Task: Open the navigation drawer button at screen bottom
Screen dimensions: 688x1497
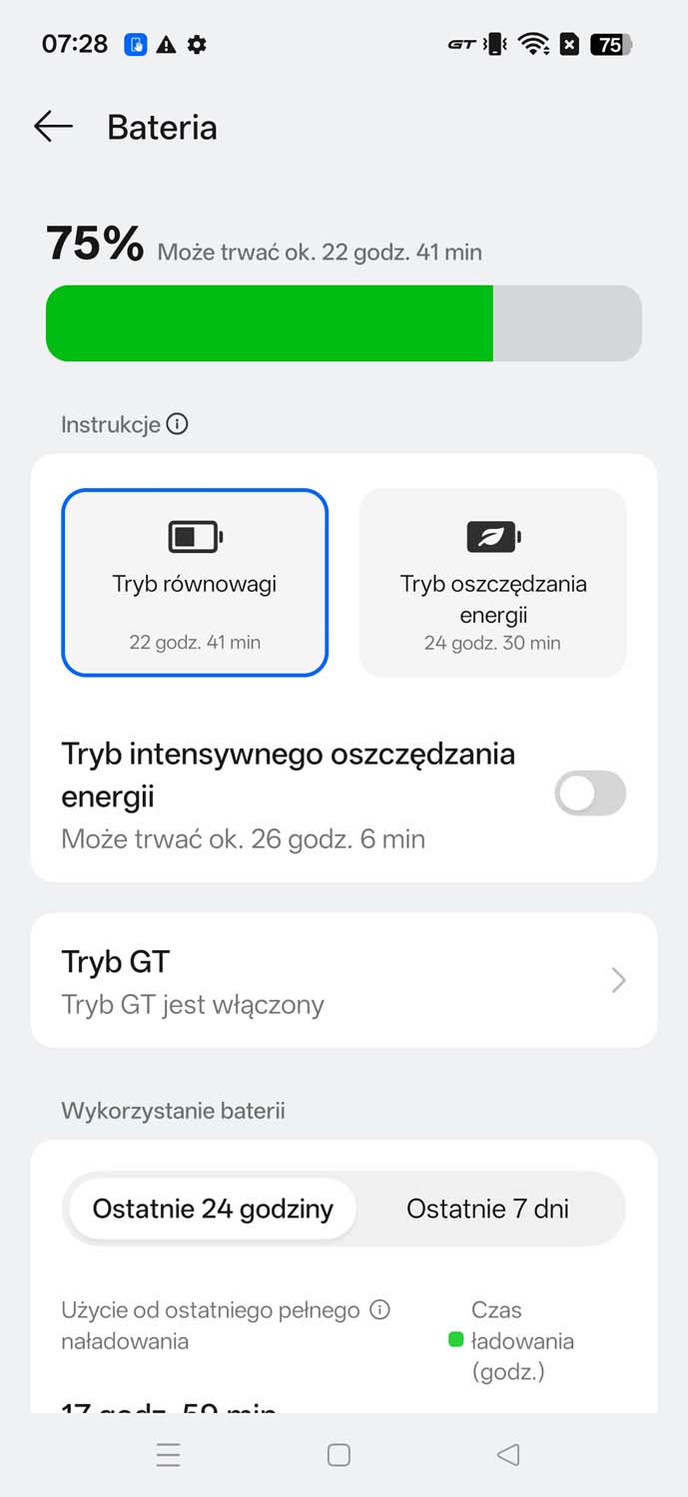Action: [x=169, y=1455]
